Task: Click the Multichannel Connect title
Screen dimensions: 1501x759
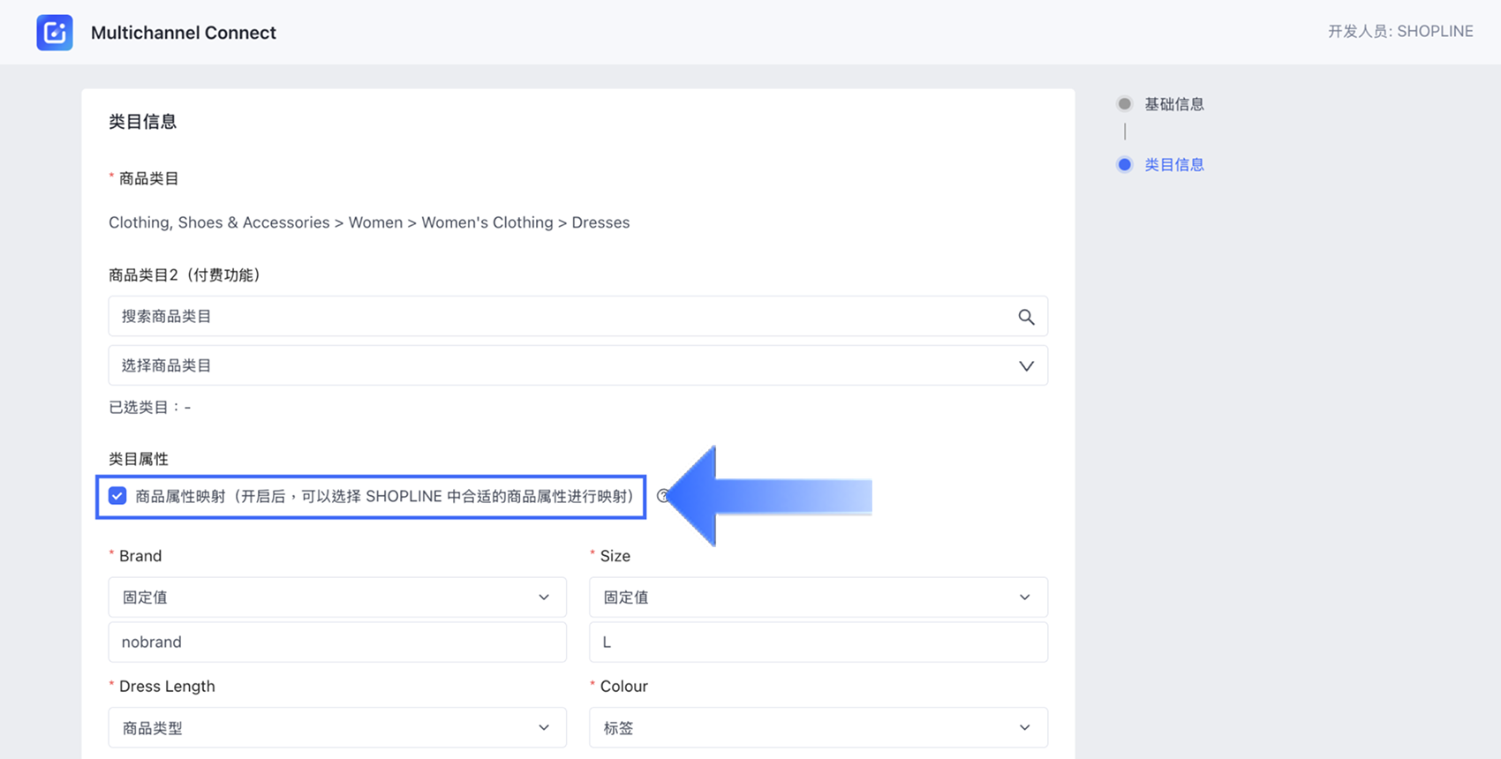Action: click(184, 33)
